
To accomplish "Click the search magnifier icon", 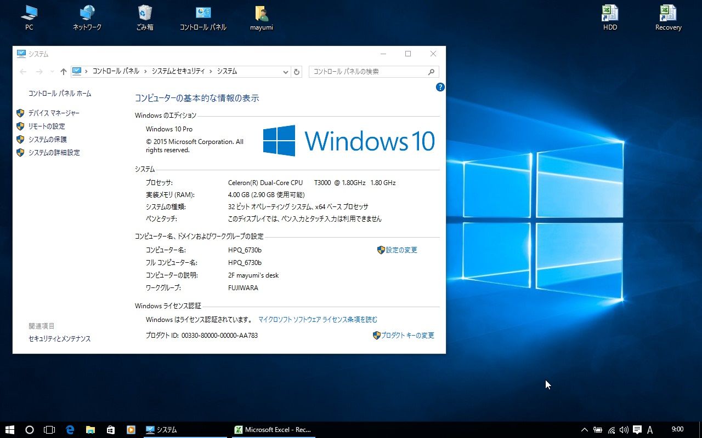I will (432, 72).
